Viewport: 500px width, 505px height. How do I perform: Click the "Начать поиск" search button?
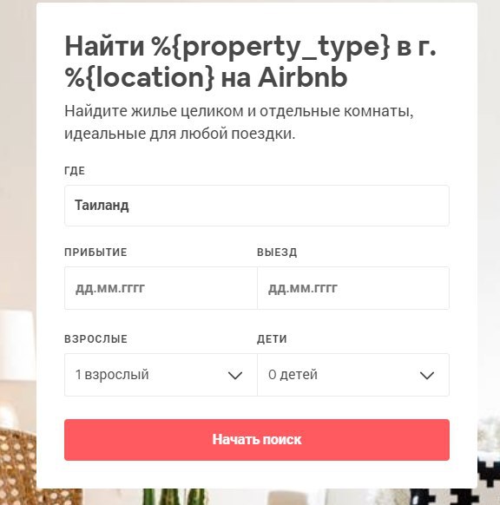coord(257,440)
